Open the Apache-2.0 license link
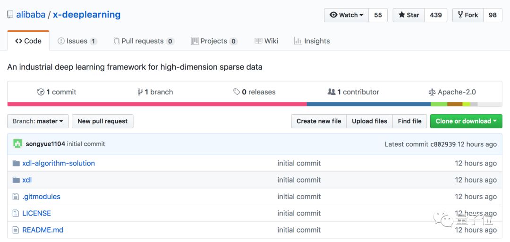Viewport: 510px width, 242px height. 452,92
